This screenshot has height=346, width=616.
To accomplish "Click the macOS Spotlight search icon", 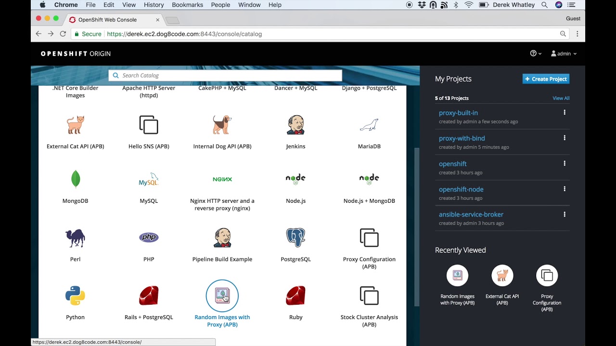I will (x=544, y=5).
